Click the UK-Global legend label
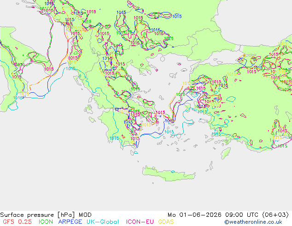The image size is (292, 226). pyautogui.click(x=103, y=222)
